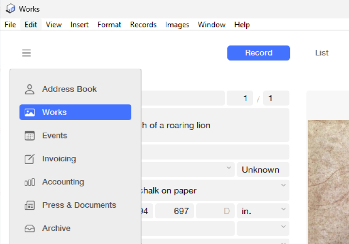Viewport: 349px width, 244px height.
Task: Open the Help menu
Action: pyautogui.click(x=242, y=25)
